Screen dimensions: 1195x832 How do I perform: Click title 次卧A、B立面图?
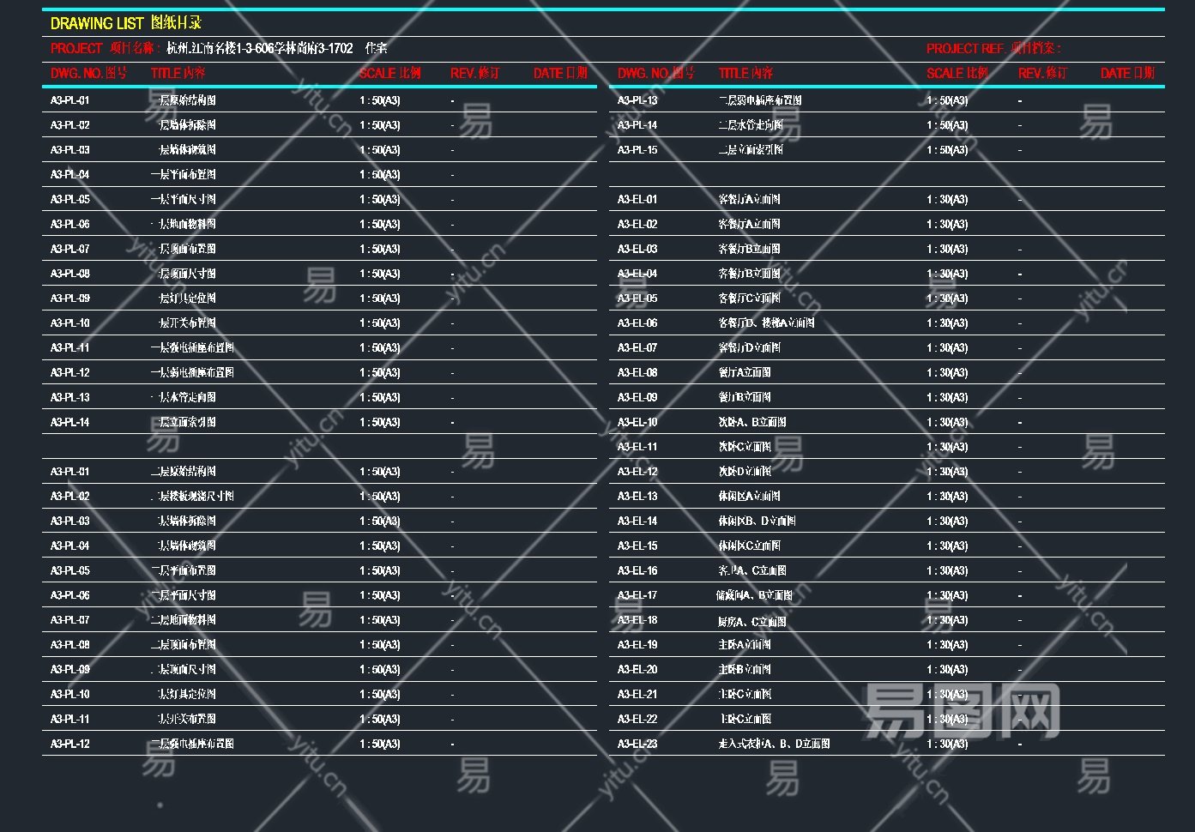coord(751,422)
